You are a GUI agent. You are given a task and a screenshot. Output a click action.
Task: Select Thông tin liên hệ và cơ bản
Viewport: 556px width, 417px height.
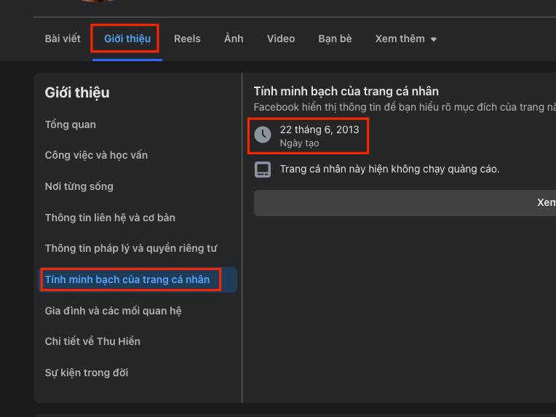[110, 218]
